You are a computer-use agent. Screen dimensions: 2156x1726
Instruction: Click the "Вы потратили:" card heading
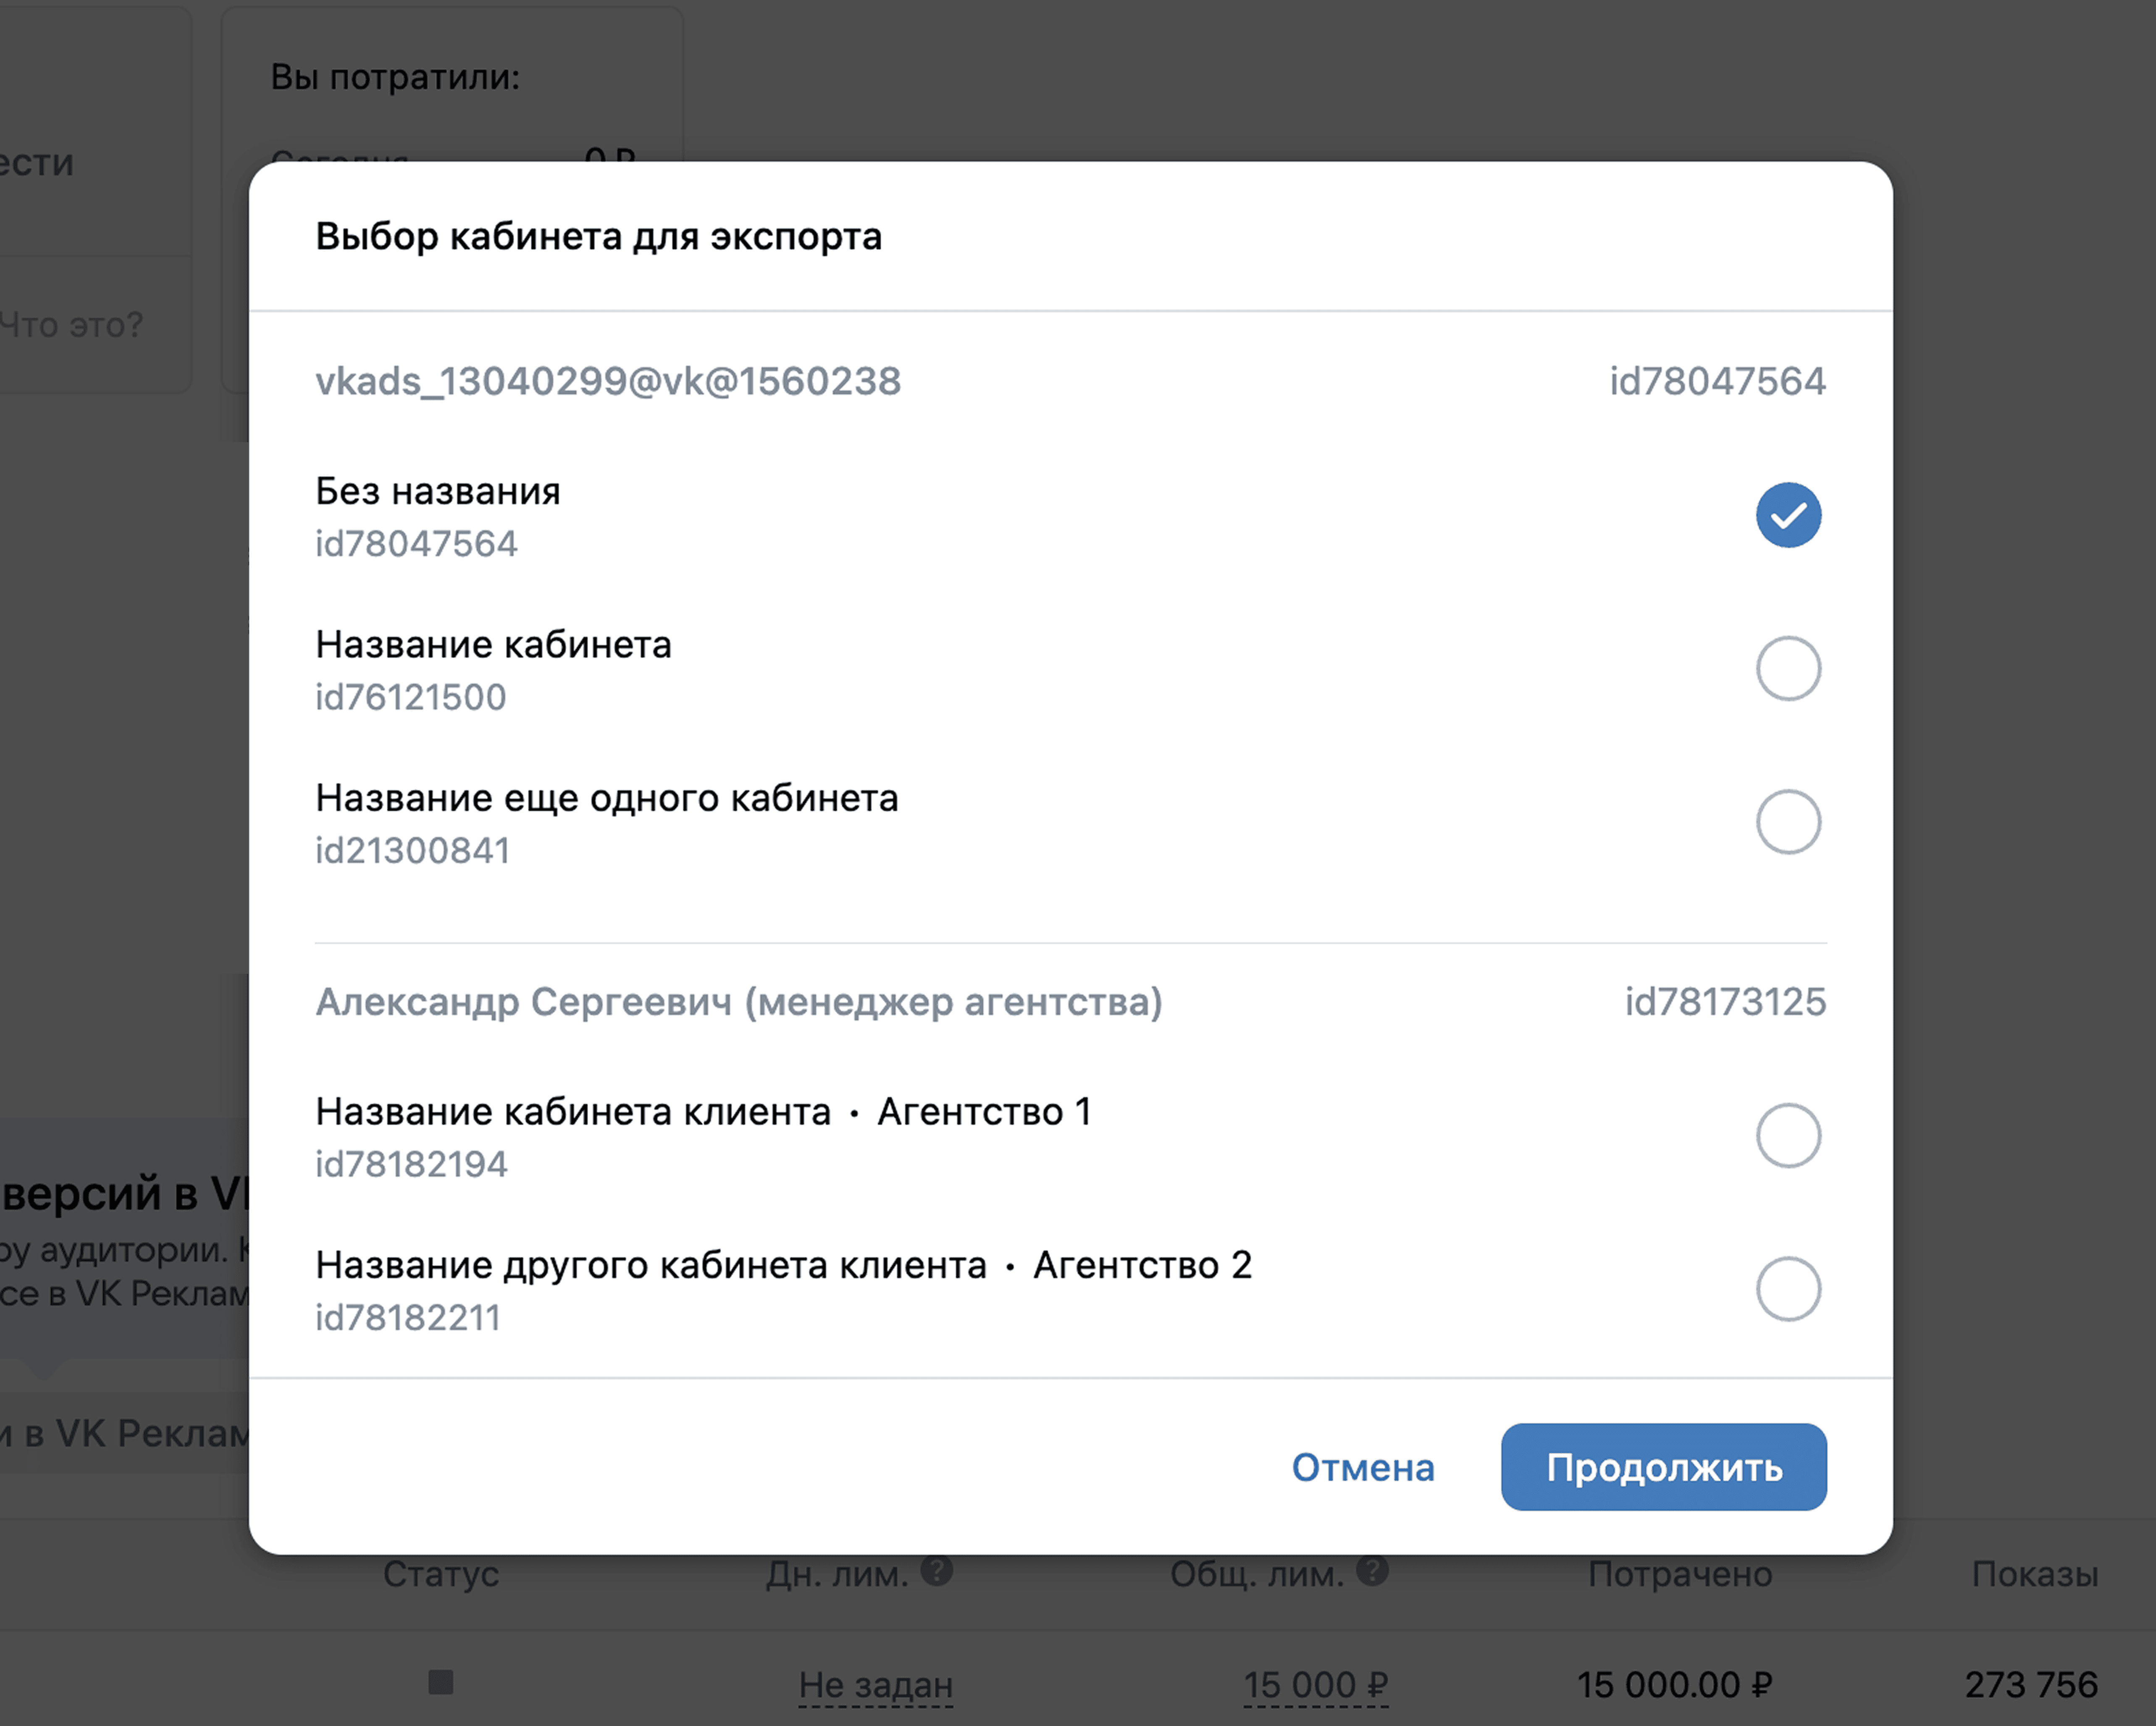pos(395,77)
